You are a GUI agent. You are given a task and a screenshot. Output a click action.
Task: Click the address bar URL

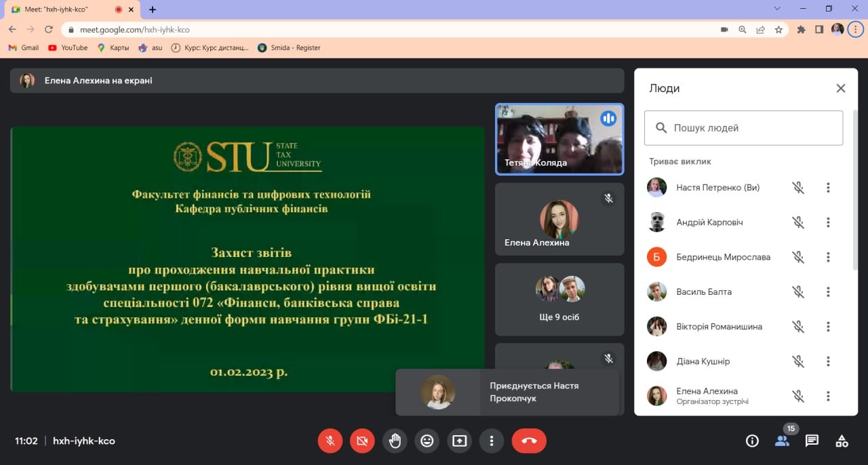coord(135,30)
